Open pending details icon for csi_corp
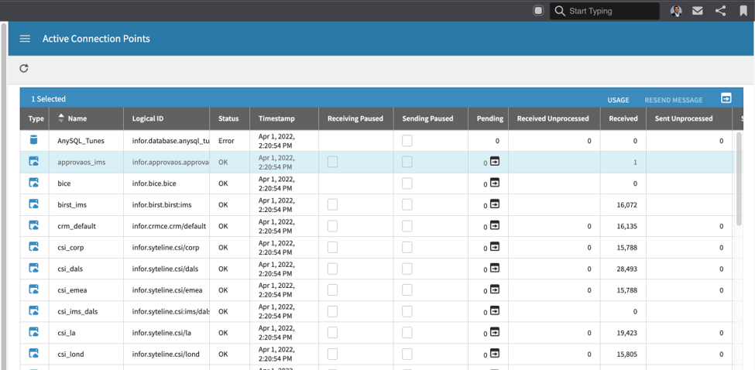 pos(495,246)
